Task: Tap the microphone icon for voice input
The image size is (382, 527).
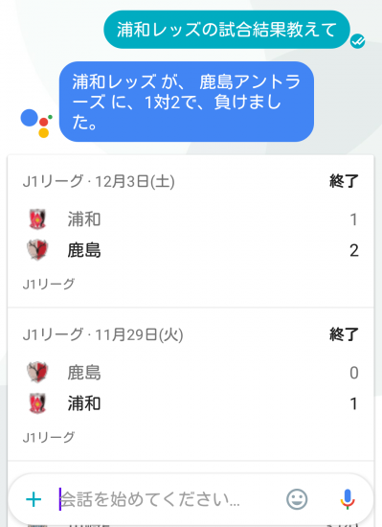Action: coord(348,499)
